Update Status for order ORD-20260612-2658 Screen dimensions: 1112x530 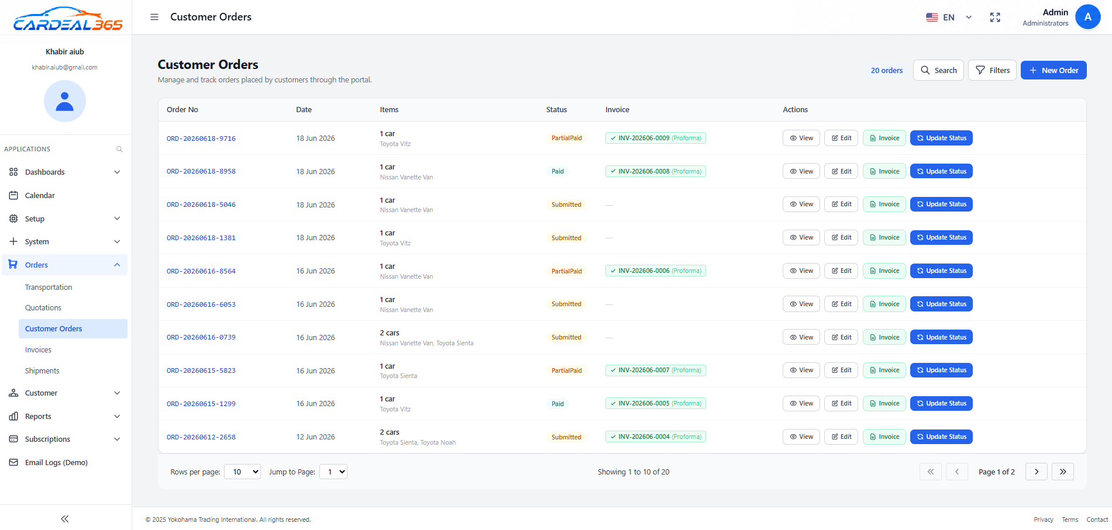[941, 437]
